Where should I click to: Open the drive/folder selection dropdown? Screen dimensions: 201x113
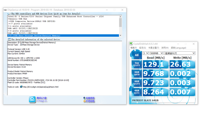point(180,53)
